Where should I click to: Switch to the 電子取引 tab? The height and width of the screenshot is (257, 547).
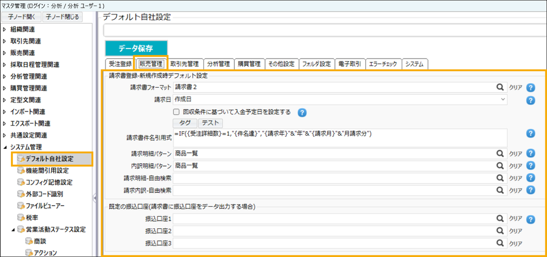coord(350,64)
